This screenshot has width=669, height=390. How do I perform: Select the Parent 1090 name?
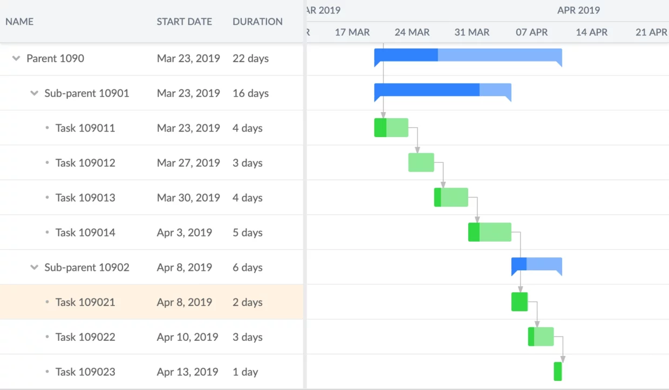56,58
